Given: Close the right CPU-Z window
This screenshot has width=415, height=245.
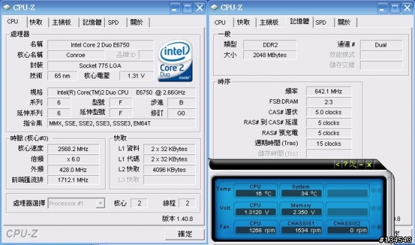Looking at the screenshot, I should click(407, 8).
